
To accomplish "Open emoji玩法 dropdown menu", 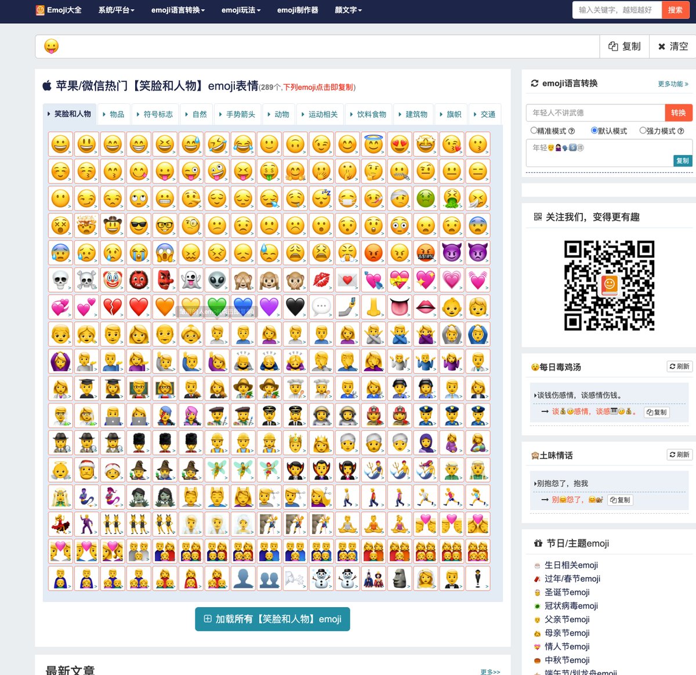I will click(x=241, y=10).
